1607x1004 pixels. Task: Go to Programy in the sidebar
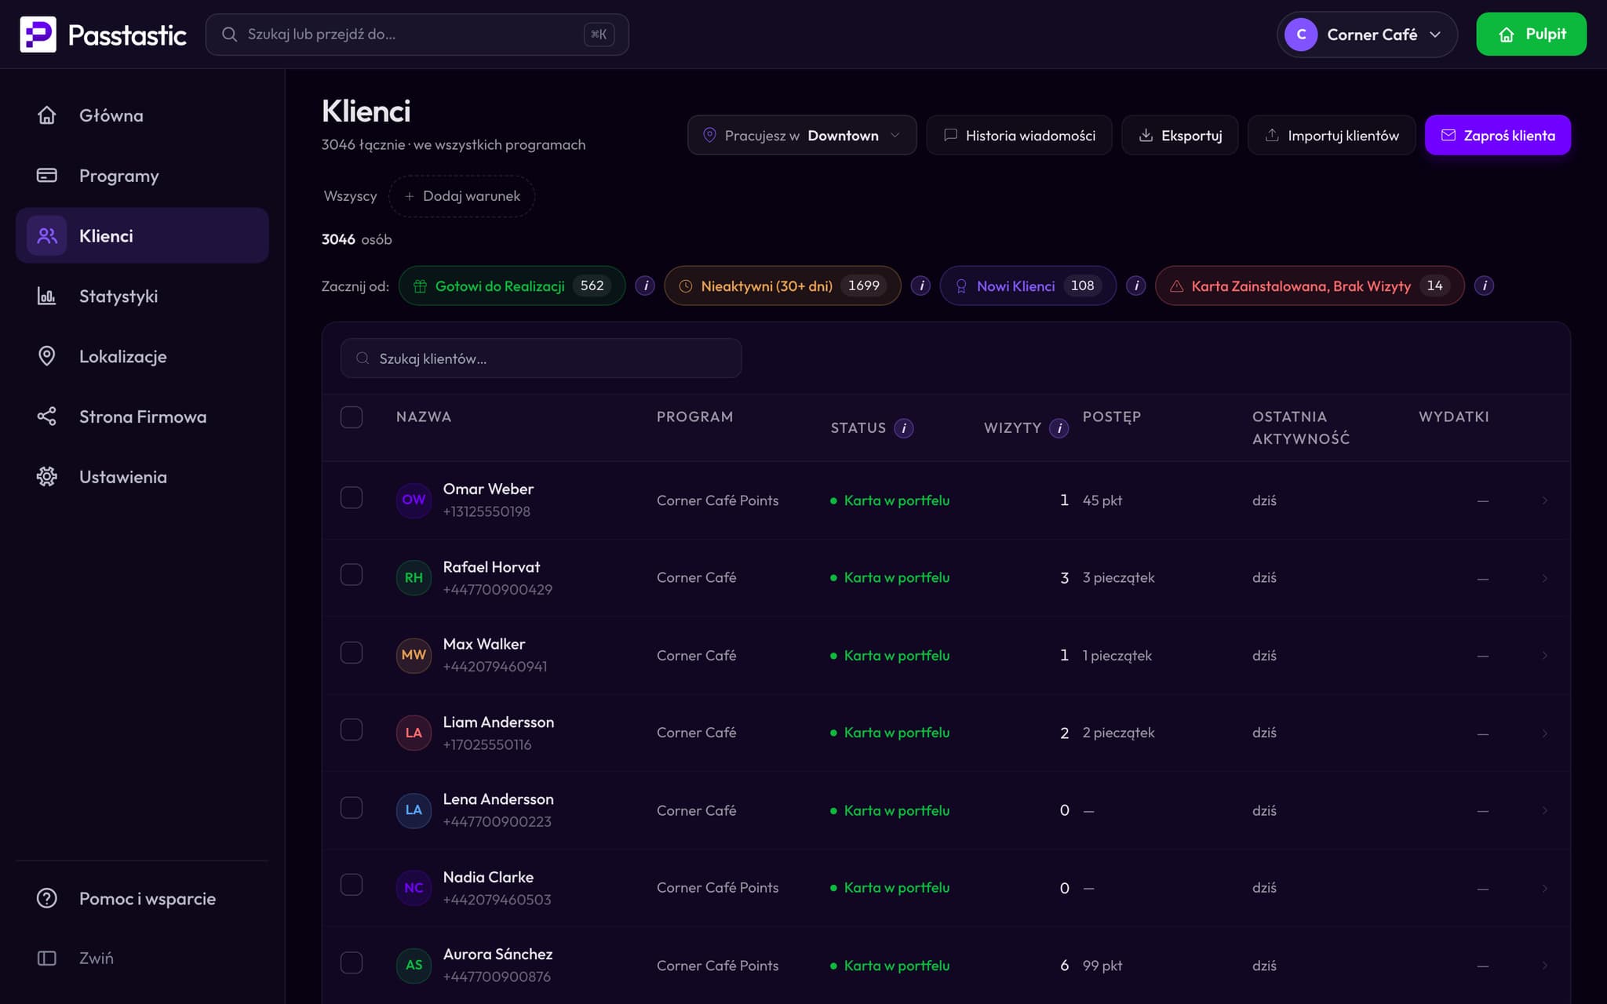[x=142, y=176]
